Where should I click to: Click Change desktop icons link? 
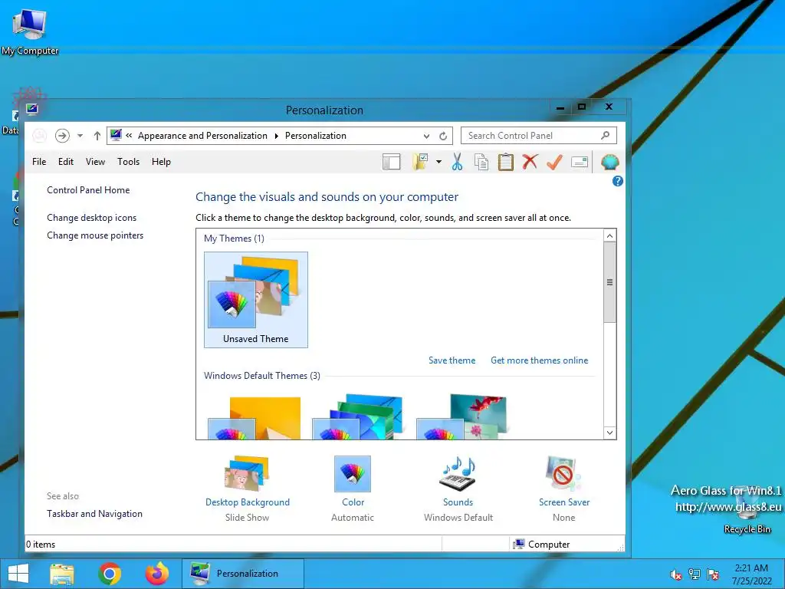[92, 218]
